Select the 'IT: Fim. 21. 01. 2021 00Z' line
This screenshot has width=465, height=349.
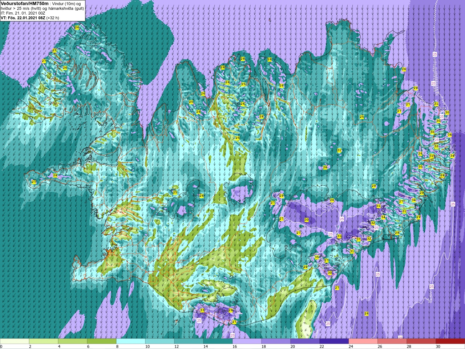(x=23, y=13)
